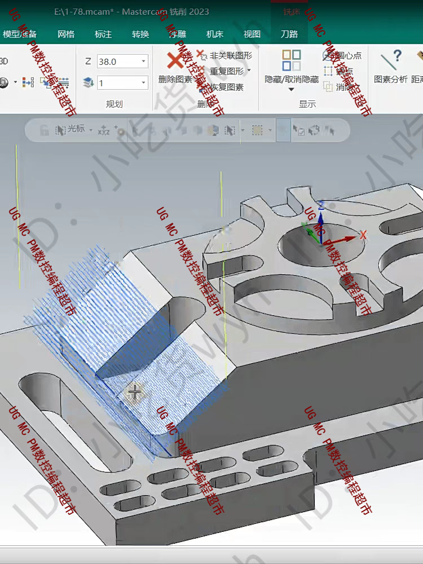Open the 模型准备 ribbon tab

pyautogui.click(x=19, y=34)
